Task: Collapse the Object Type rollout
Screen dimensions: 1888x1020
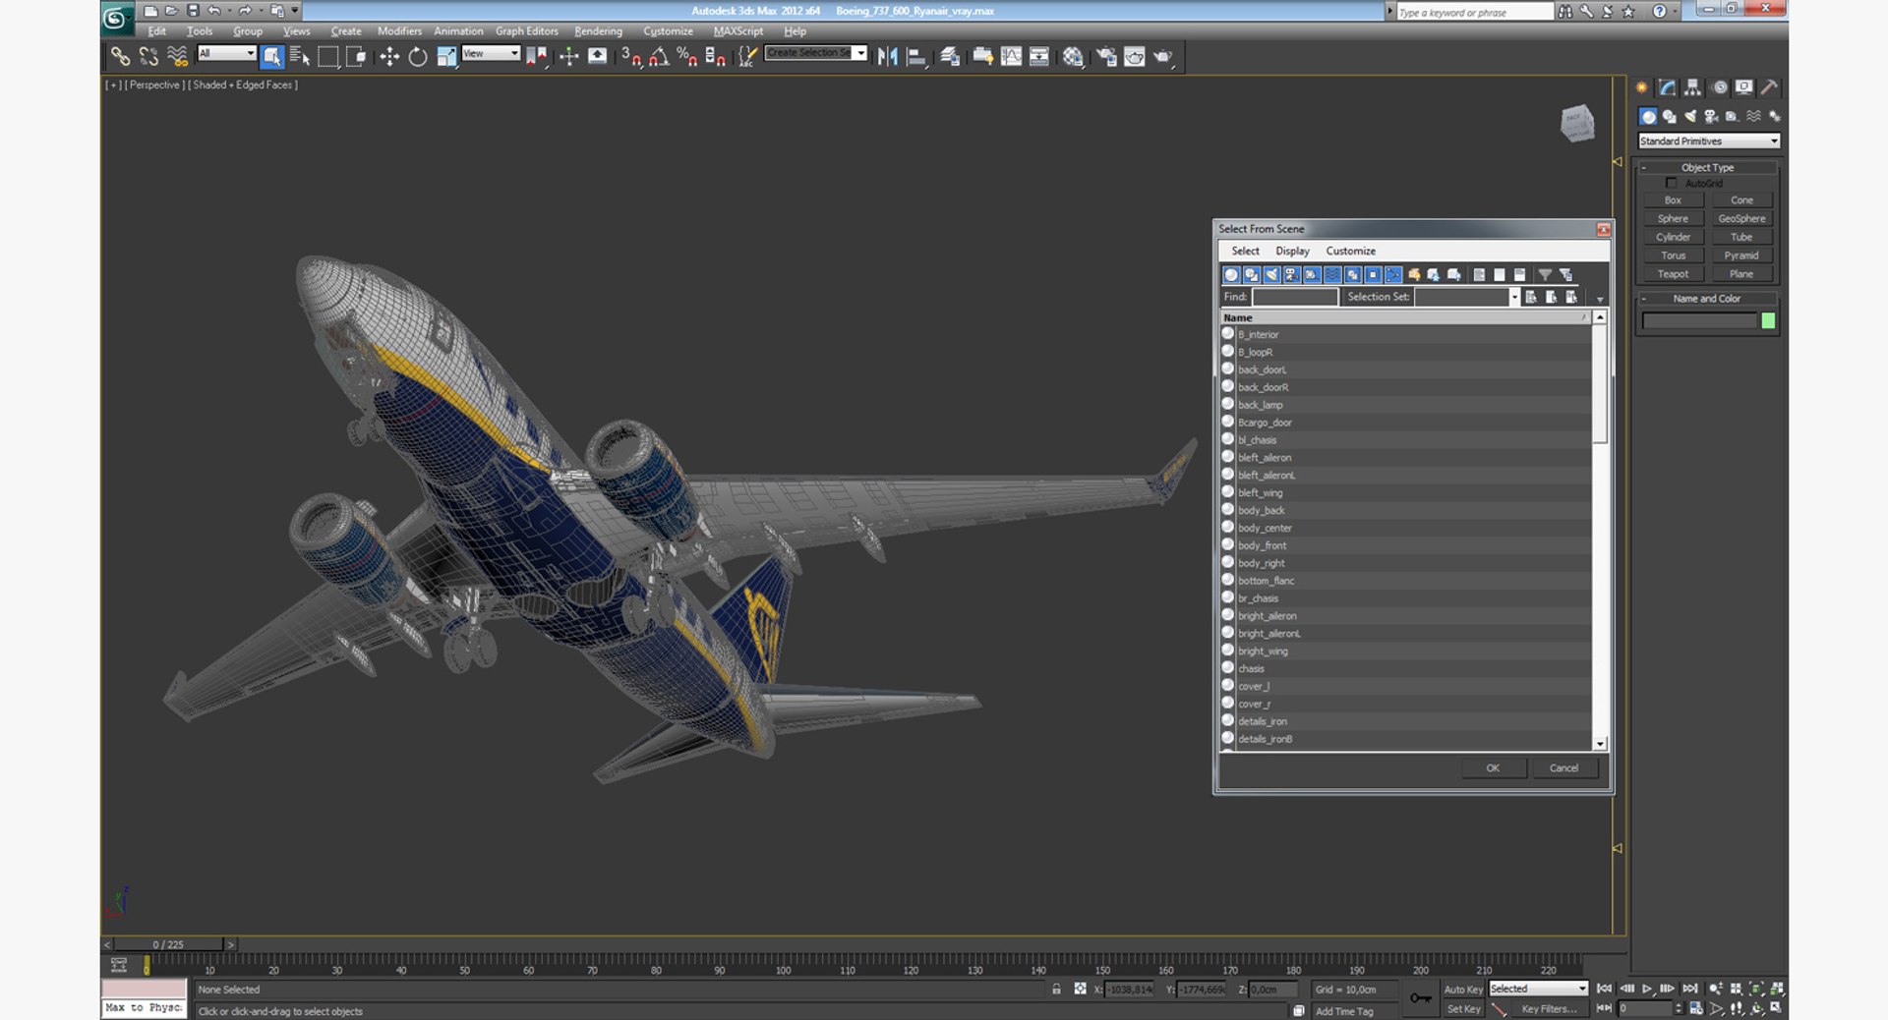Action: coord(1707,168)
